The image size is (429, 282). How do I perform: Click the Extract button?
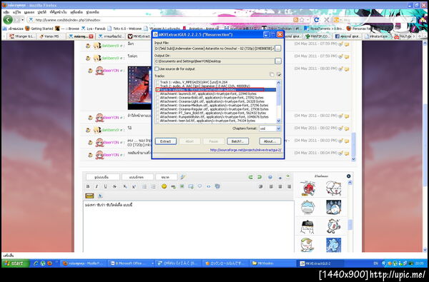(166, 141)
